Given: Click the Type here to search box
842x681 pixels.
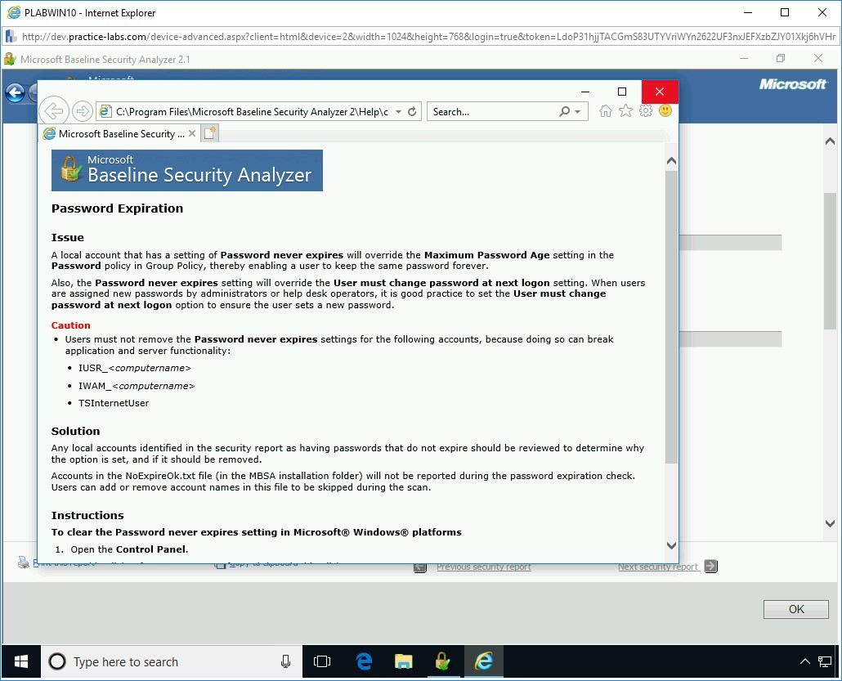Looking at the screenshot, I should (x=172, y=661).
